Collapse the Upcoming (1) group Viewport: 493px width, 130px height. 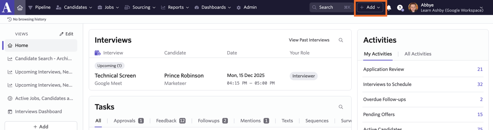pyautogui.click(x=109, y=66)
